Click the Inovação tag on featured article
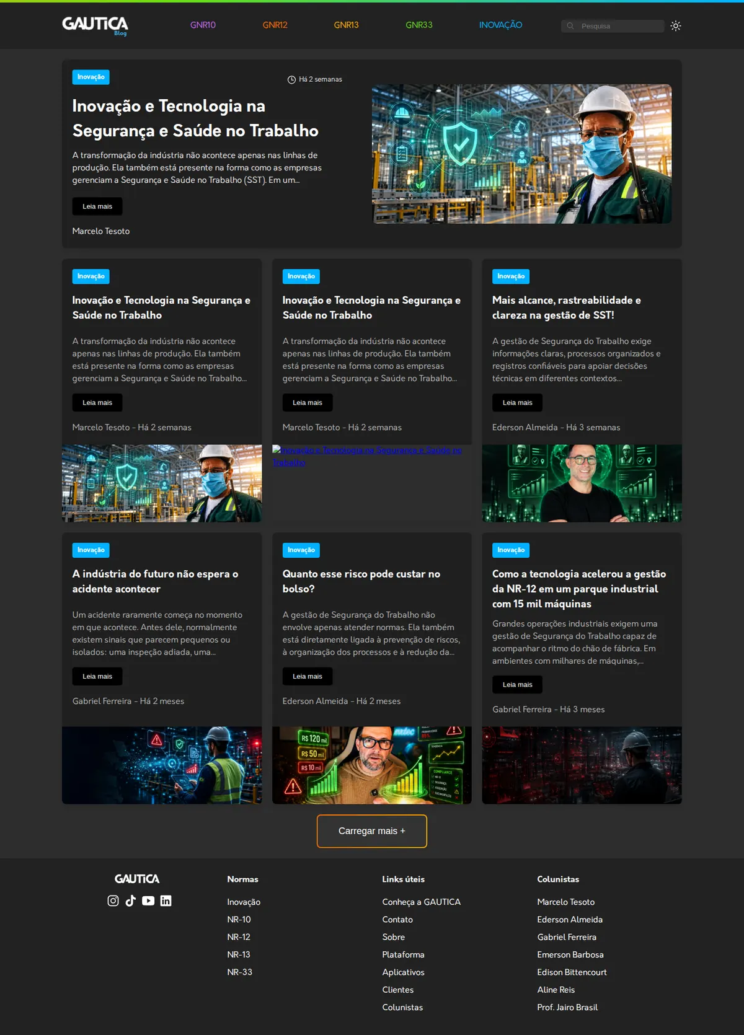744x1035 pixels. click(x=91, y=77)
